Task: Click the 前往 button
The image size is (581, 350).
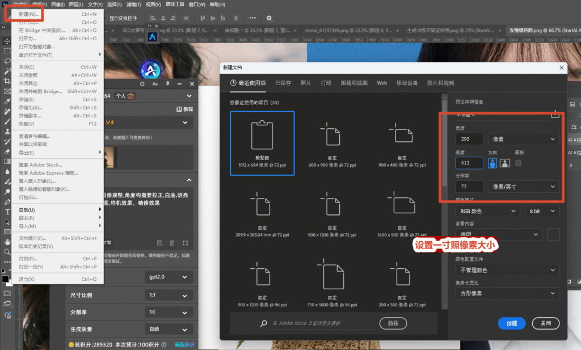Action: coord(393,323)
